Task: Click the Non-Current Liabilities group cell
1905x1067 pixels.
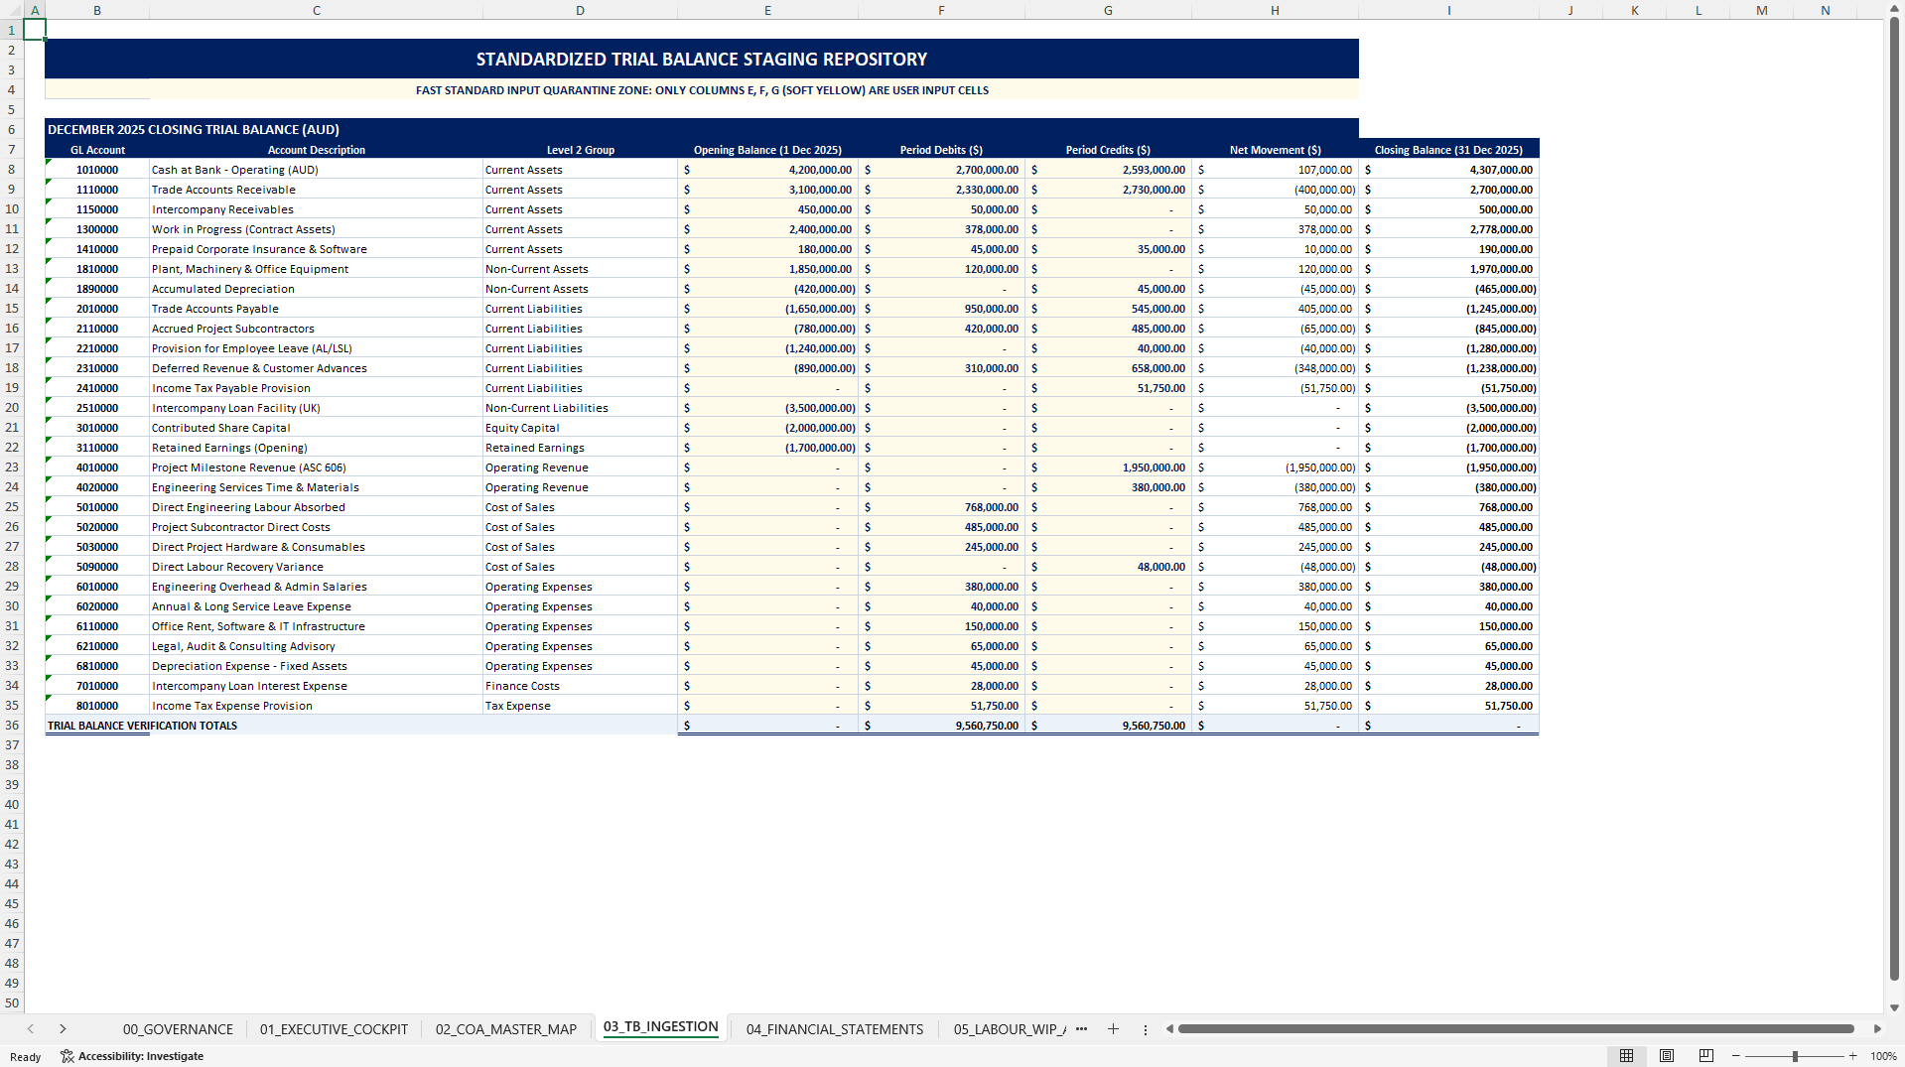Action: [x=580, y=408]
